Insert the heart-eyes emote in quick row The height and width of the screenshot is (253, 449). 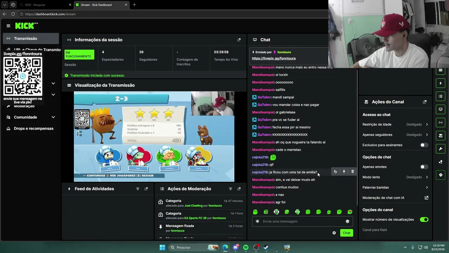click(350, 212)
